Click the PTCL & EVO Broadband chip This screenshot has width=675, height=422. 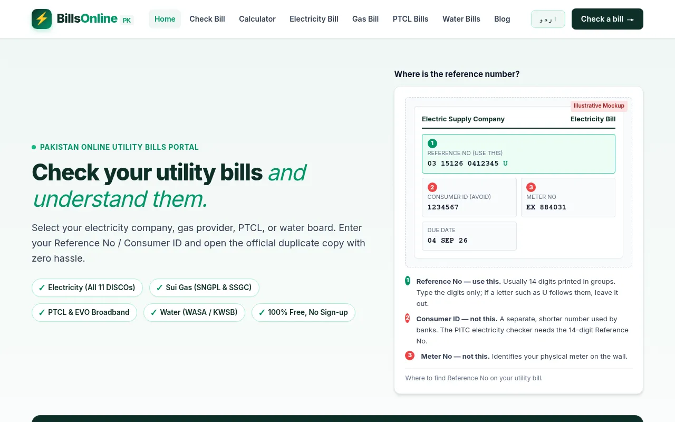pos(84,312)
